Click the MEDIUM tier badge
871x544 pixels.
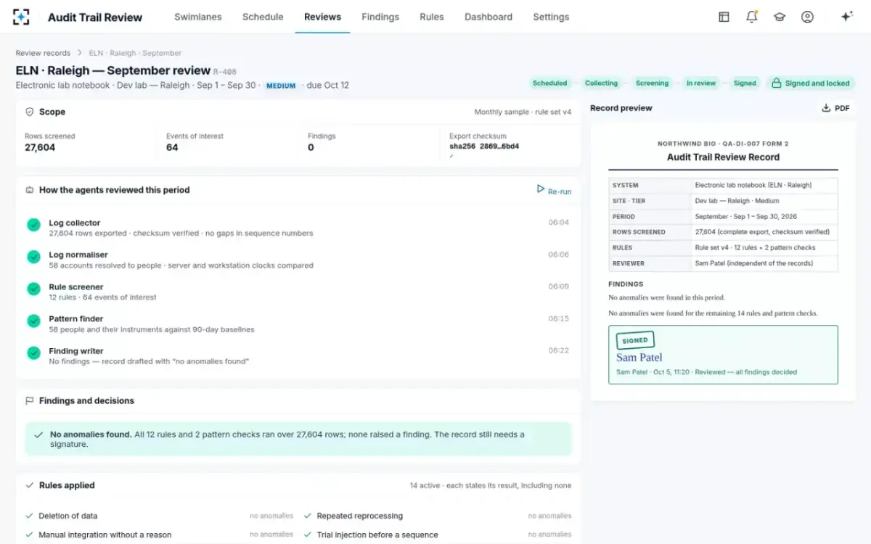(x=281, y=86)
